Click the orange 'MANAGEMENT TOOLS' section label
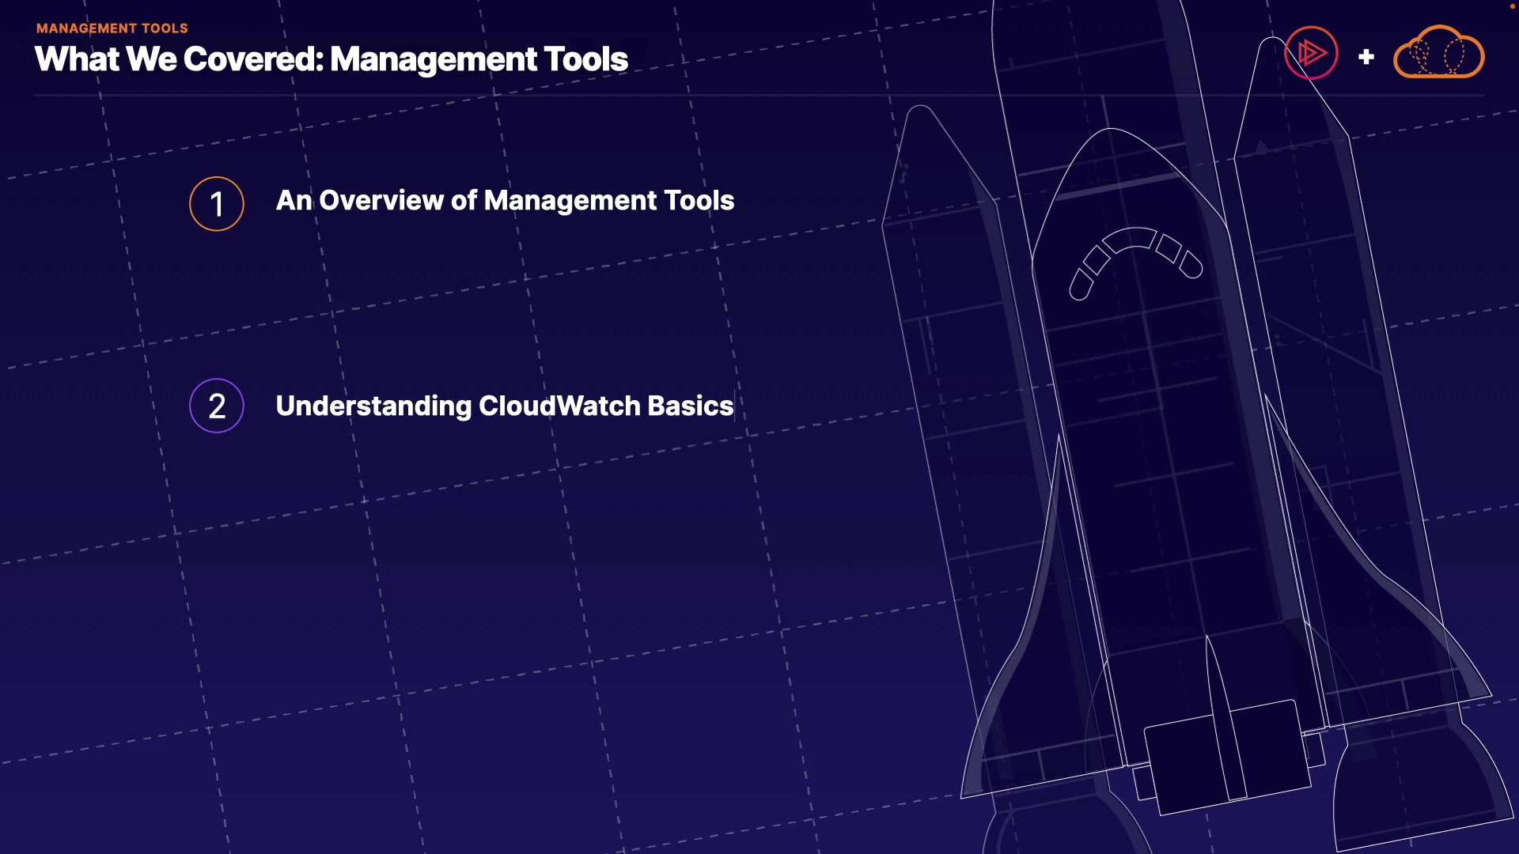This screenshot has height=854, width=1519. 112,28
